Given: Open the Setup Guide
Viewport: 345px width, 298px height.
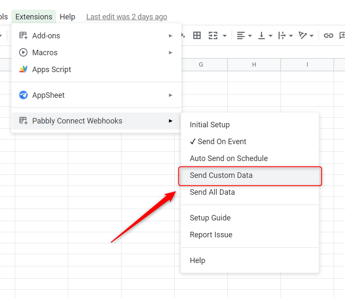Looking at the screenshot, I should 250,218.
